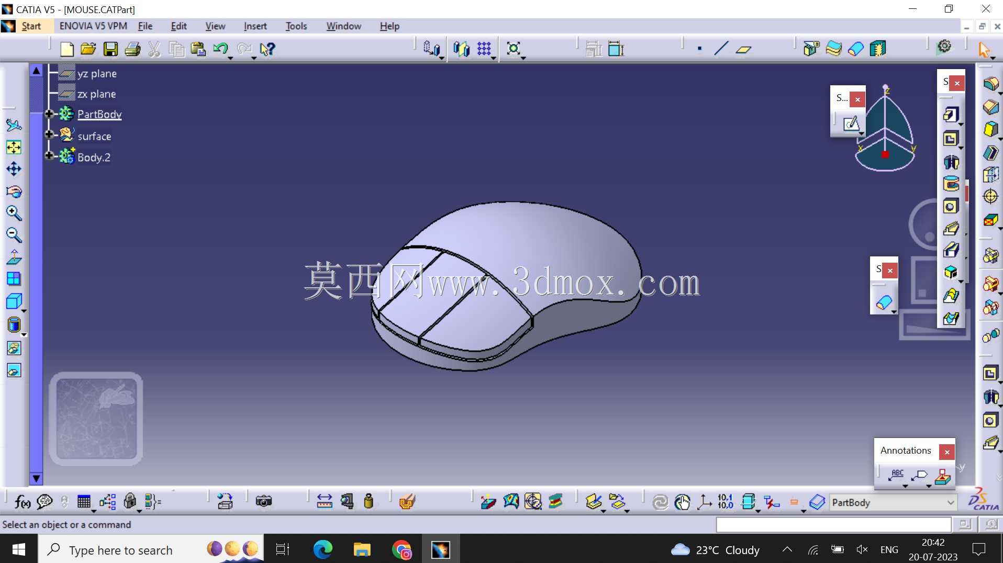This screenshot has height=563, width=1003.
Task: Close the Sketcher floating toolbar
Action: (x=857, y=99)
